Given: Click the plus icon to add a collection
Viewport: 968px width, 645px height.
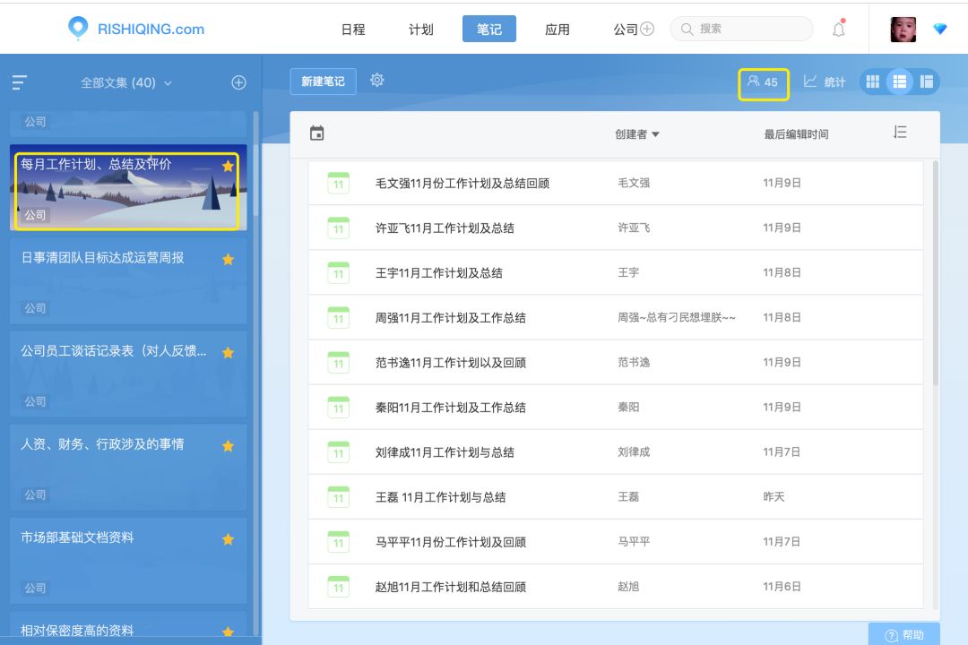Looking at the screenshot, I should (x=238, y=82).
